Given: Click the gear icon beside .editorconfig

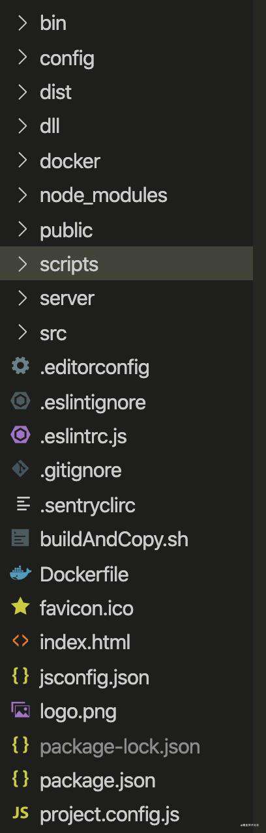Looking at the screenshot, I should pos(21,366).
